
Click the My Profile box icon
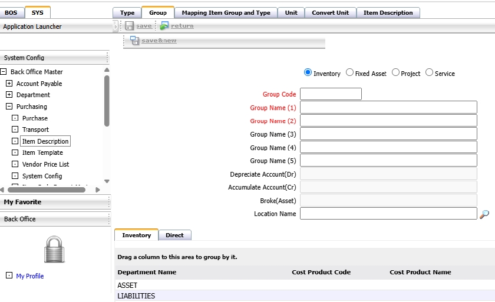click(x=9, y=276)
